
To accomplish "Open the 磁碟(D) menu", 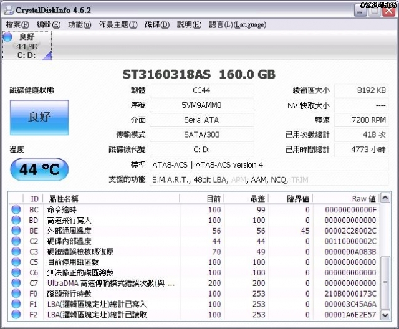I will (x=157, y=25).
